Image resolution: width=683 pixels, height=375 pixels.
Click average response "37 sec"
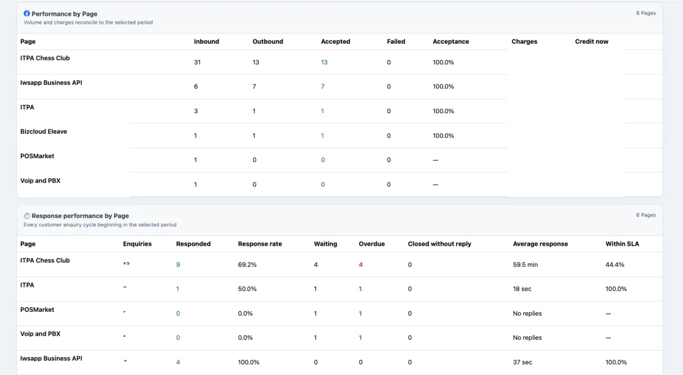coord(522,362)
